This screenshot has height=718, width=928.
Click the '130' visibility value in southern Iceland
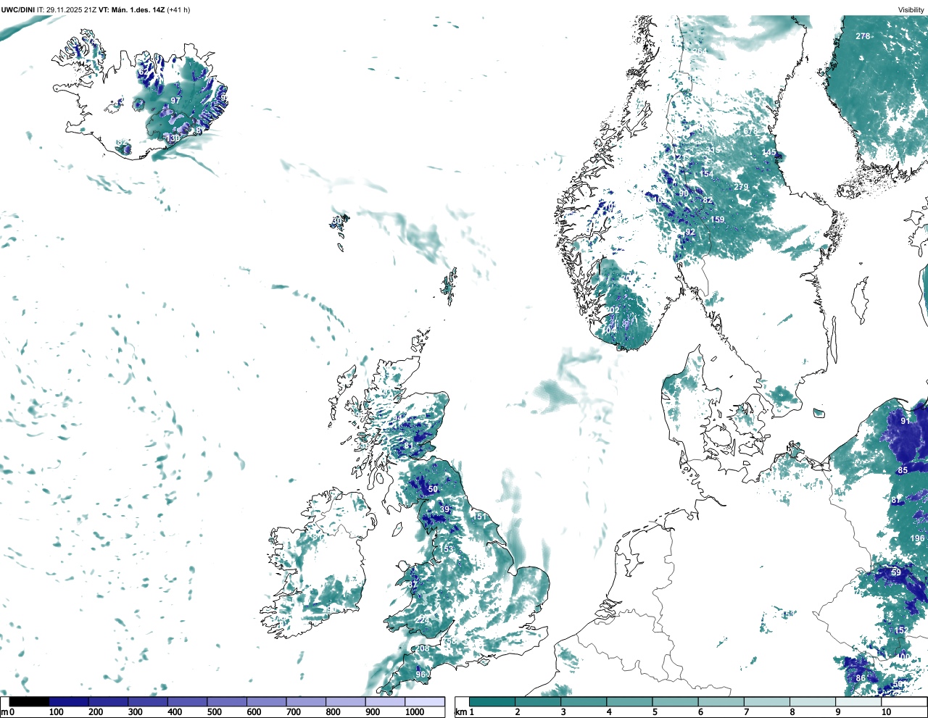(x=173, y=138)
